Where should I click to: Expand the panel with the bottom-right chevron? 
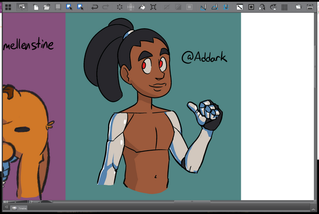(x=313, y=207)
